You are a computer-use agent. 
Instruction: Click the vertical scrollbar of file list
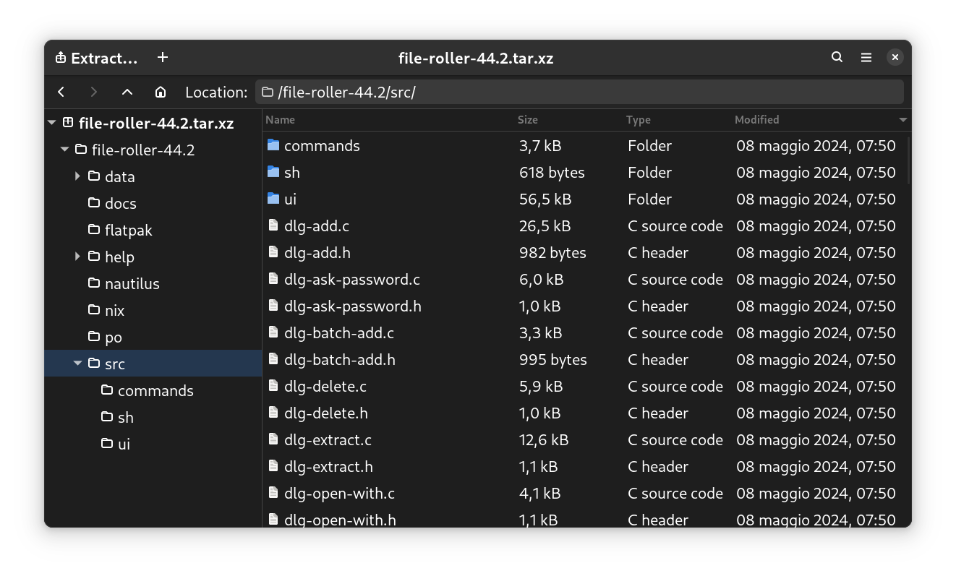click(908, 160)
